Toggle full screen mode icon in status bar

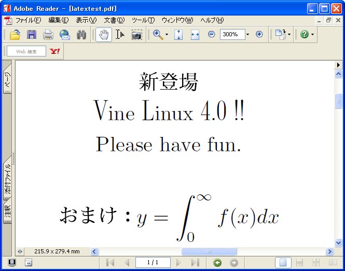12,262
